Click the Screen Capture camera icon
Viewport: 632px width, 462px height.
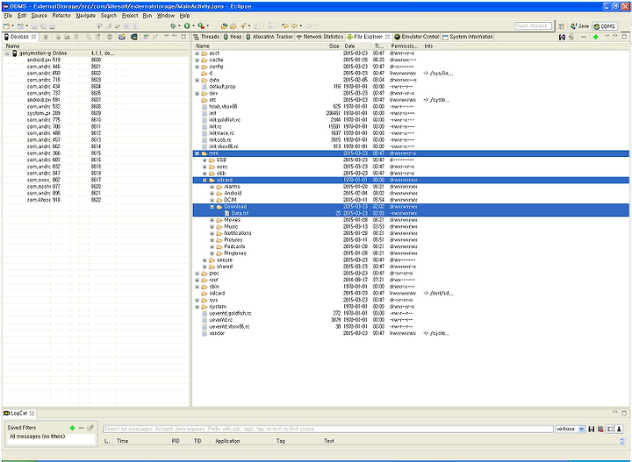point(122,37)
